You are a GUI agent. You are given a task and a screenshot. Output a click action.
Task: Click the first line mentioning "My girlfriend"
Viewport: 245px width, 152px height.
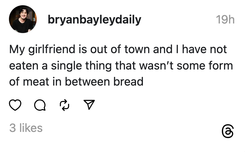(x=118, y=49)
